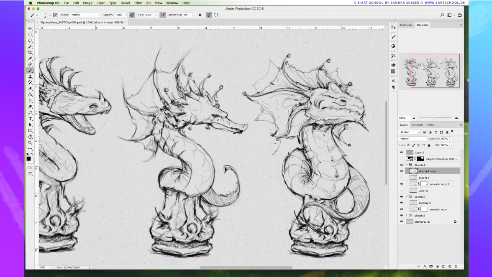Open the Window menu
The image size is (492, 277).
[x=172, y=3]
